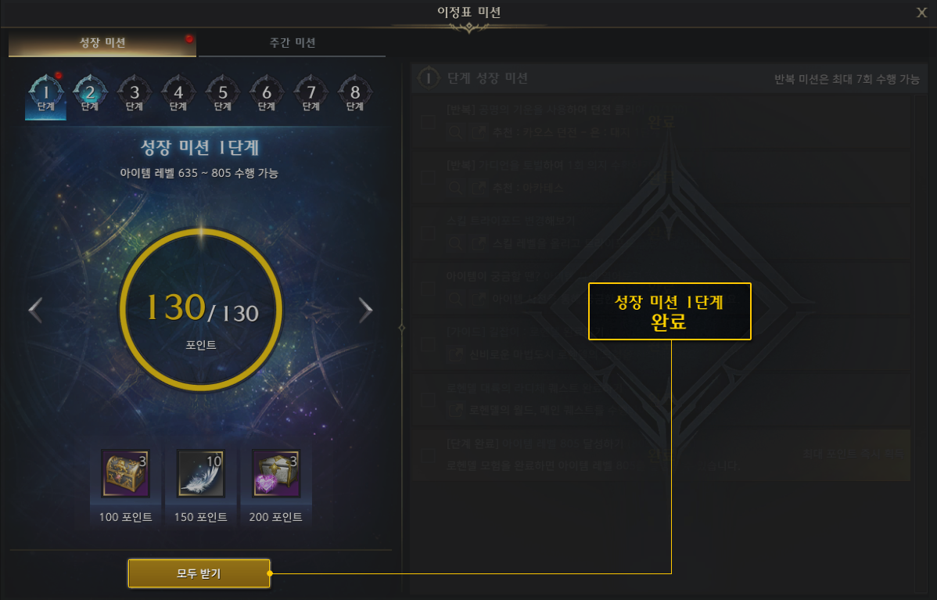Toggle the checkbox for the 단계 완료 mission

pos(428,455)
